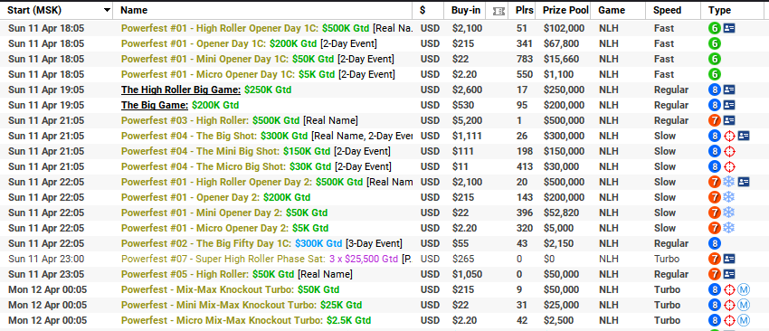The width and height of the screenshot is (769, 331).
Task: Click the 6-max icon in the Micro Opener Day 1C row
Action: pos(715,74)
